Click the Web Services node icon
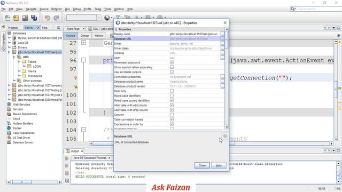342x192 pixels. point(9,105)
